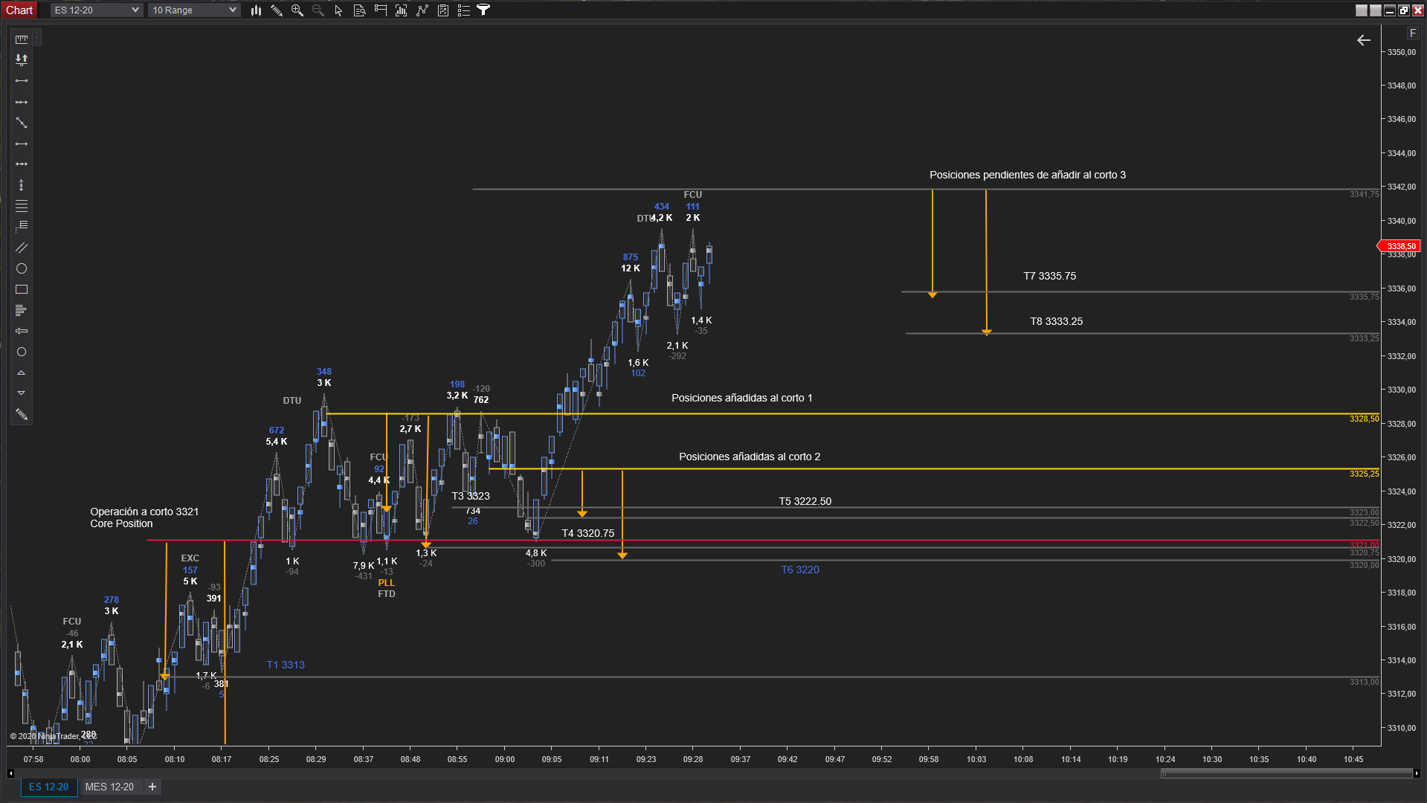Select the ruler tool in left toolbar
Screen dimensions: 1427x803
[x=22, y=39]
